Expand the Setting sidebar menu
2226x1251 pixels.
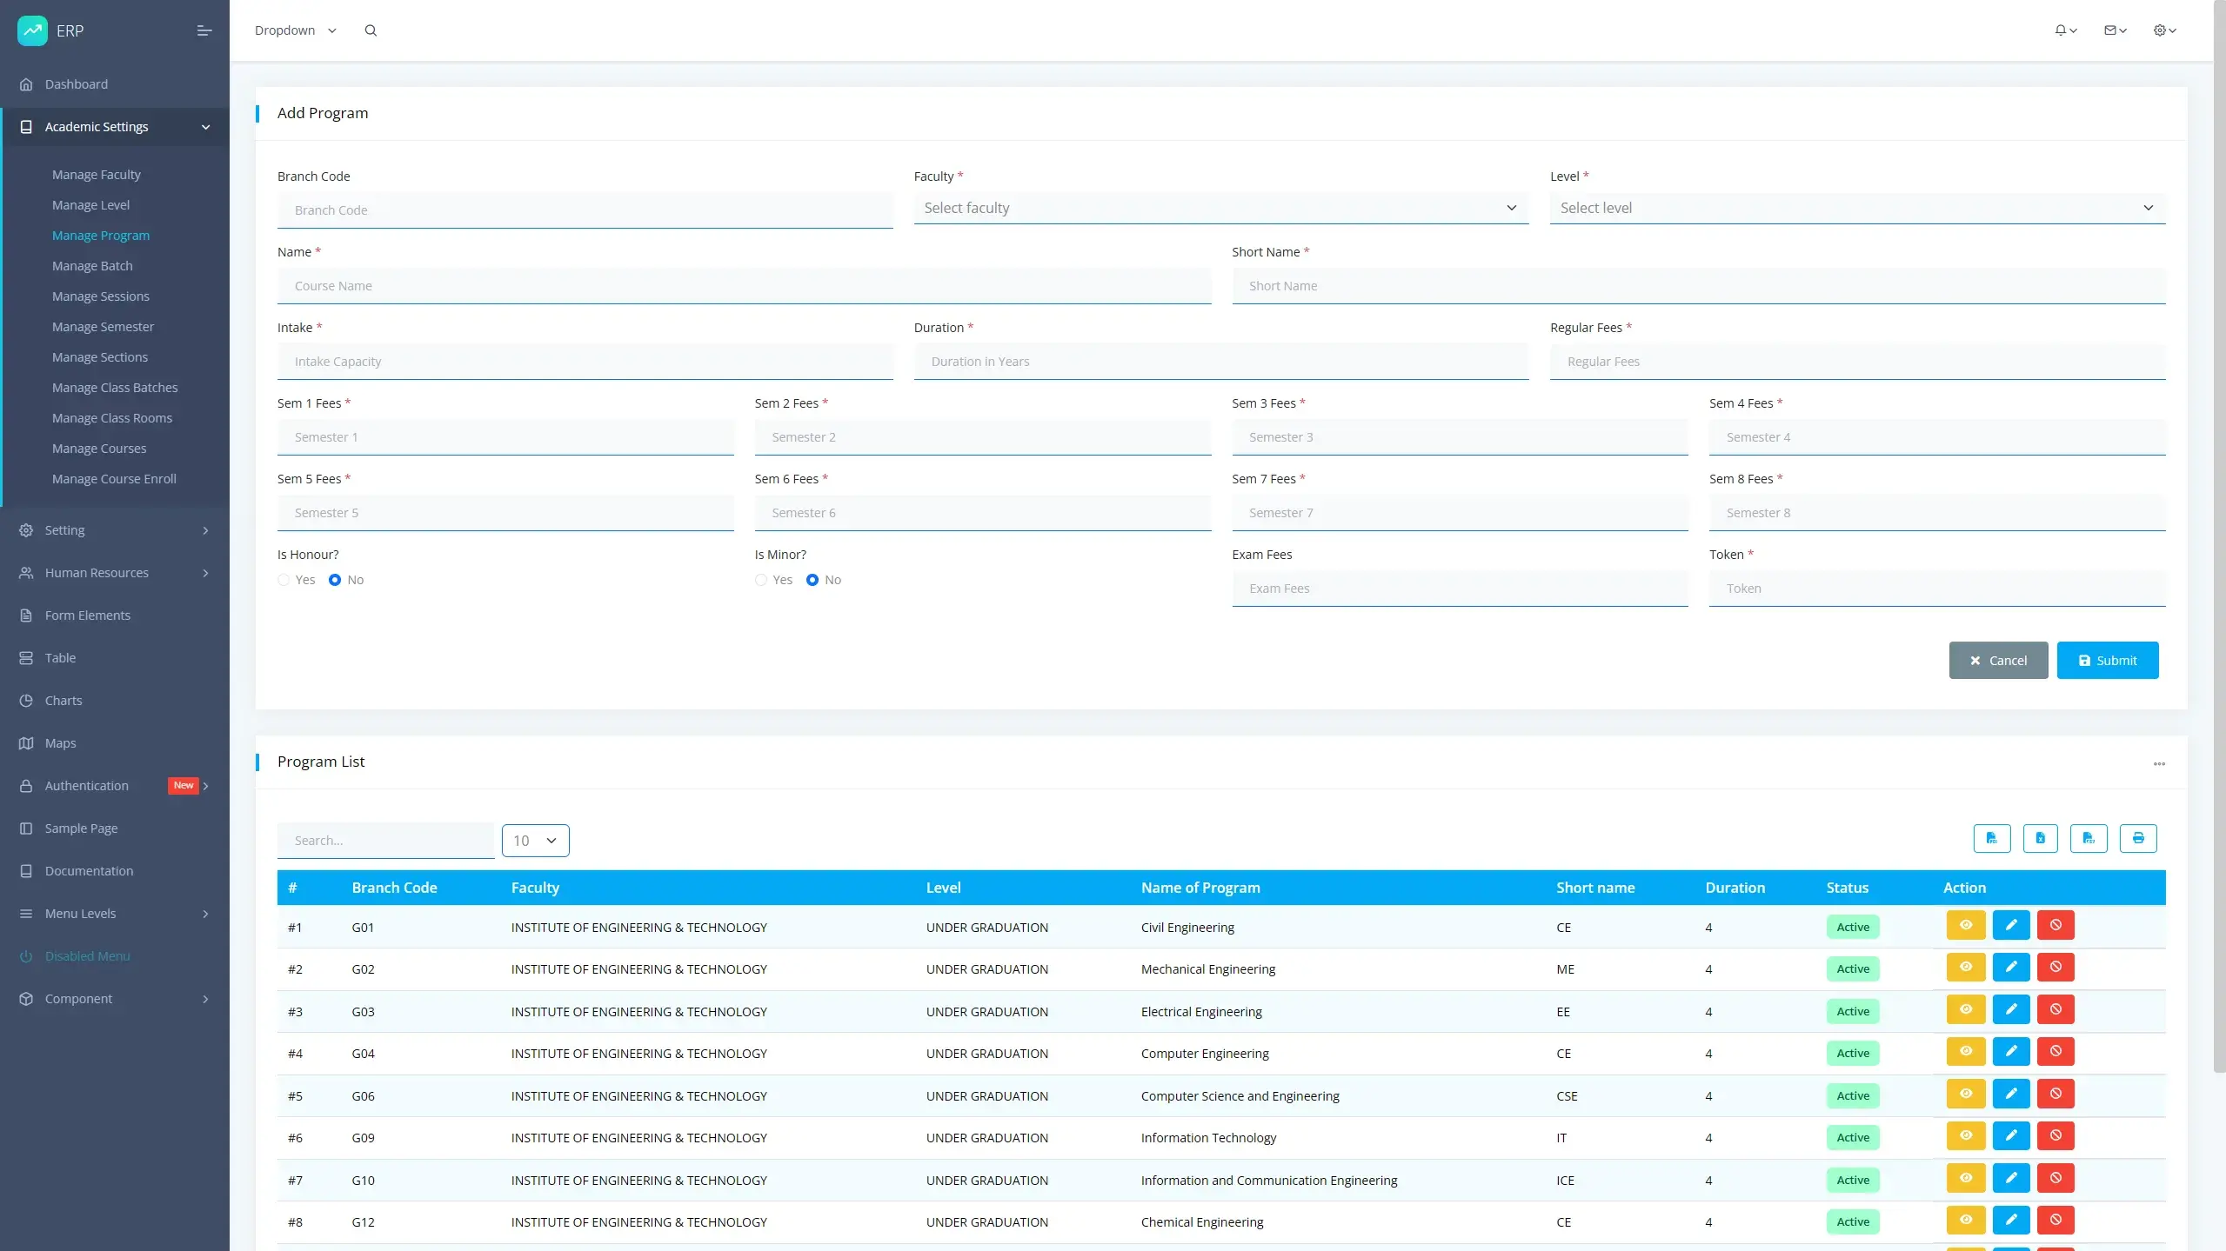point(116,530)
